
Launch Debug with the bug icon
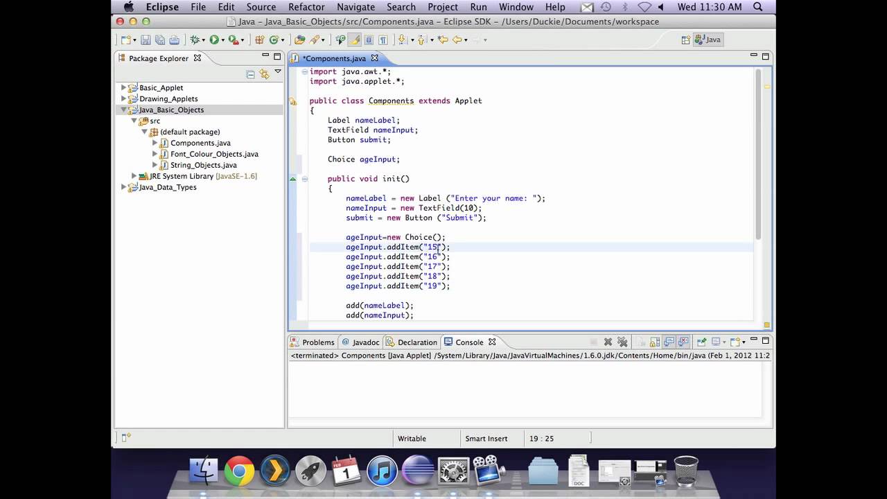click(x=195, y=40)
